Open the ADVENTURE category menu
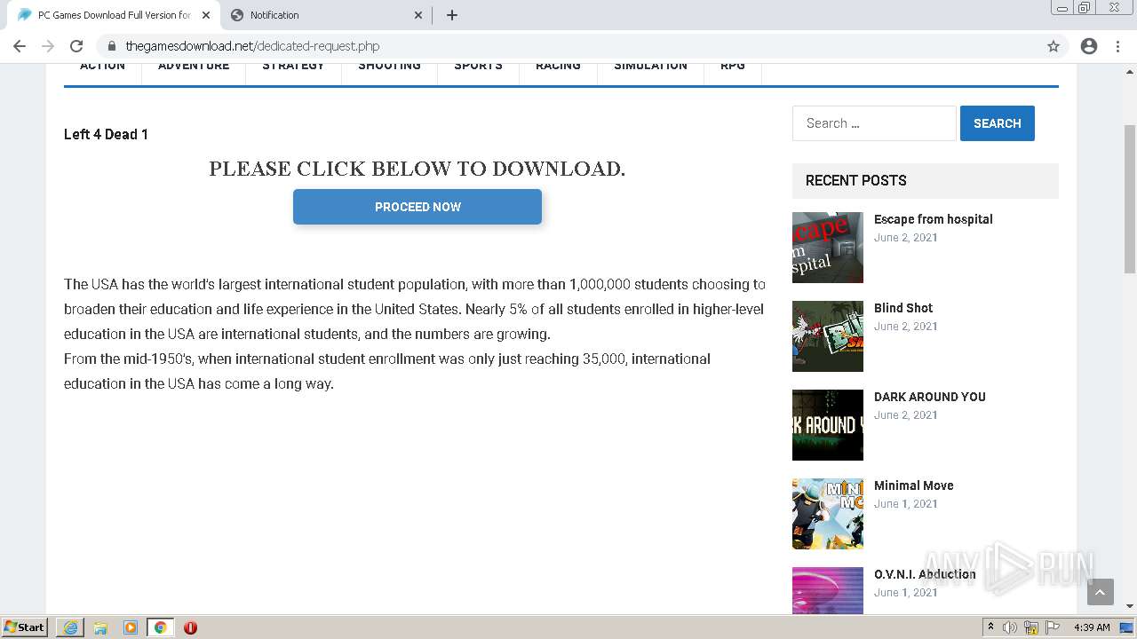This screenshot has height=639, width=1137. [194, 66]
